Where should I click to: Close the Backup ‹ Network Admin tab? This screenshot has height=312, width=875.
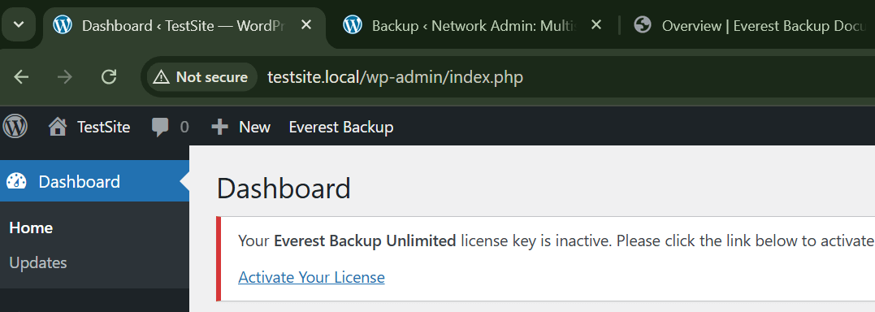pos(596,25)
